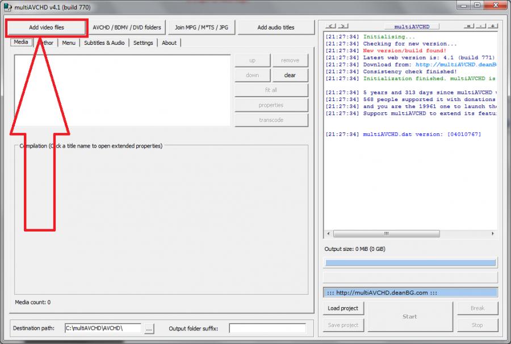The image size is (511, 344).
Task: Click the log scrollbar's right arrow
Action: tap(493, 233)
